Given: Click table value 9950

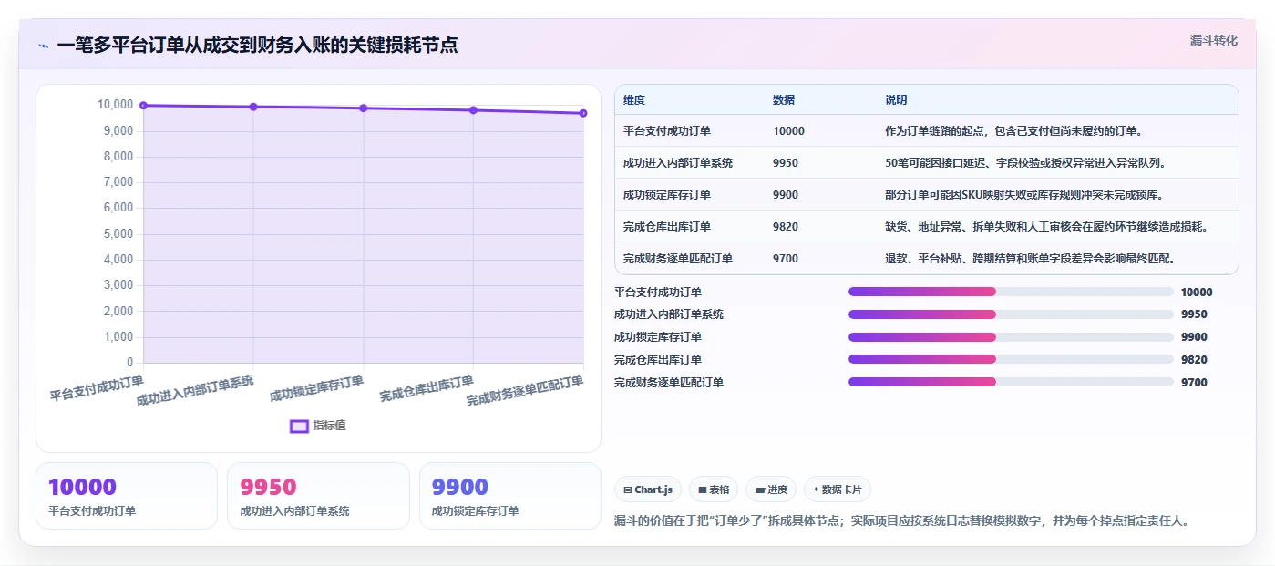Looking at the screenshot, I should pyautogui.click(x=786, y=162).
